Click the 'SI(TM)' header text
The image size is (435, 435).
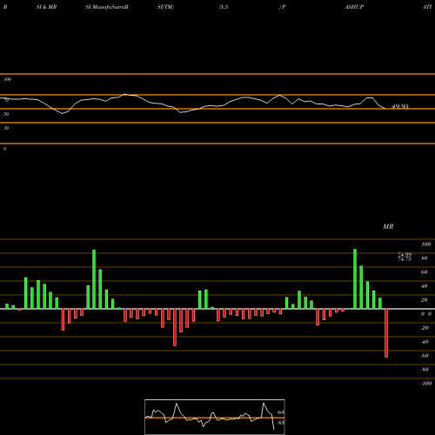(165, 7)
